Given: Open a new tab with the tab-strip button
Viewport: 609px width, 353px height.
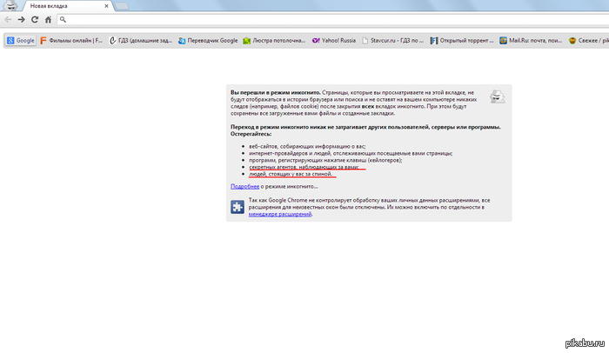Looking at the screenshot, I should (x=123, y=6).
